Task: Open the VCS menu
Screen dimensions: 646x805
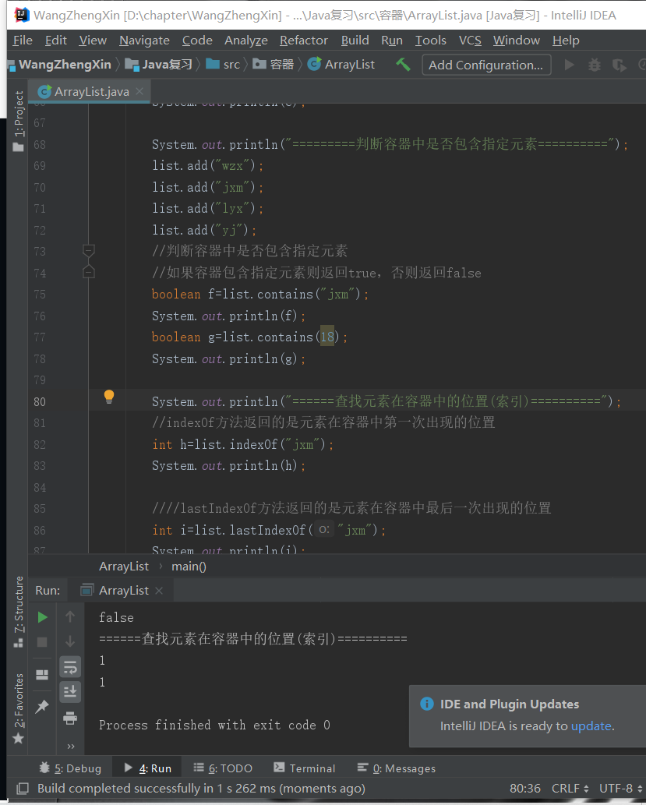Action: (470, 40)
